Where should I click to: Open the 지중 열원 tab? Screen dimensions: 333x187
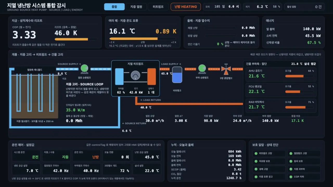136,7
